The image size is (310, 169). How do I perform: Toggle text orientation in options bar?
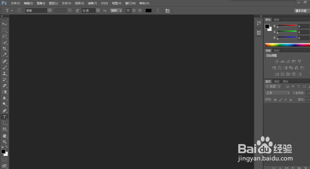point(19,11)
